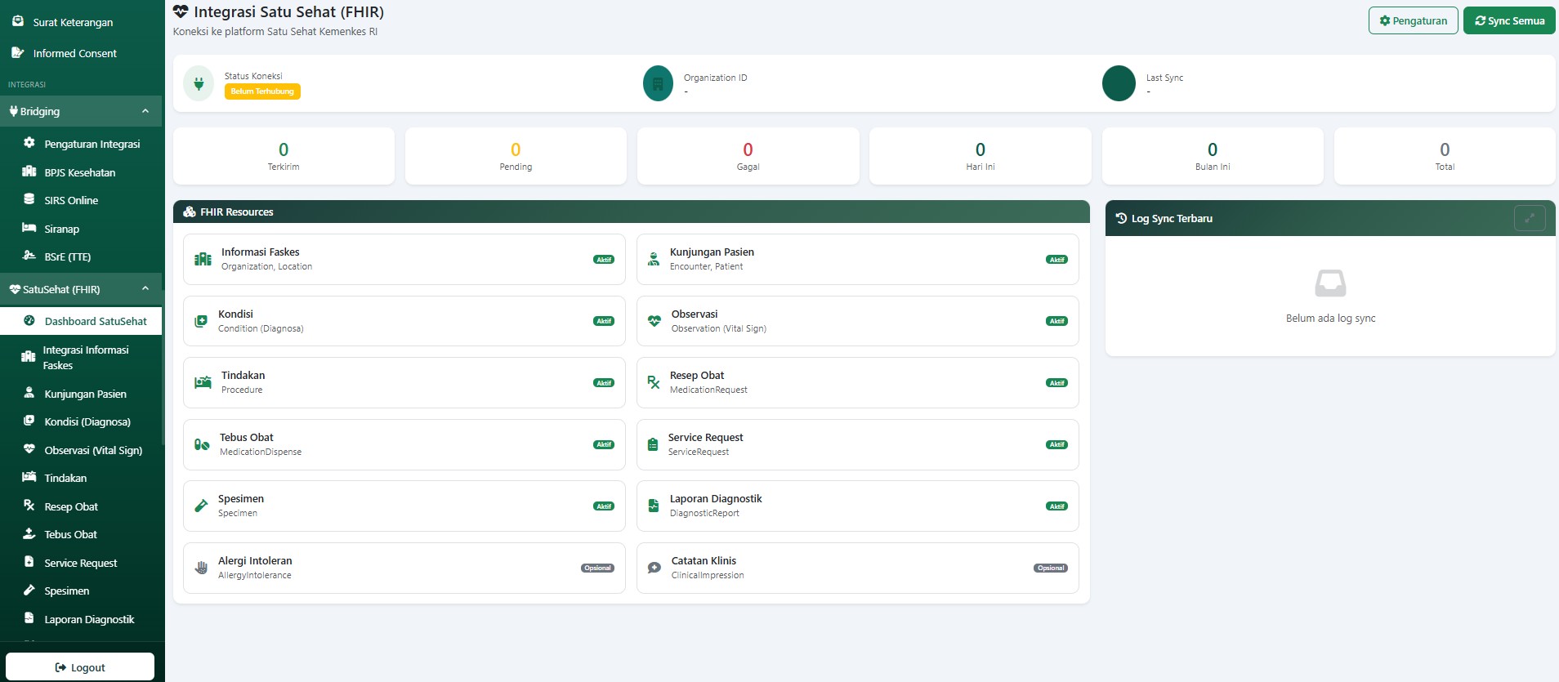This screenshot has width=1559, height=682.
Task: Click the Tindakan sidebar procedure icon
Action: pyautogui.click(x=29, y=477)
